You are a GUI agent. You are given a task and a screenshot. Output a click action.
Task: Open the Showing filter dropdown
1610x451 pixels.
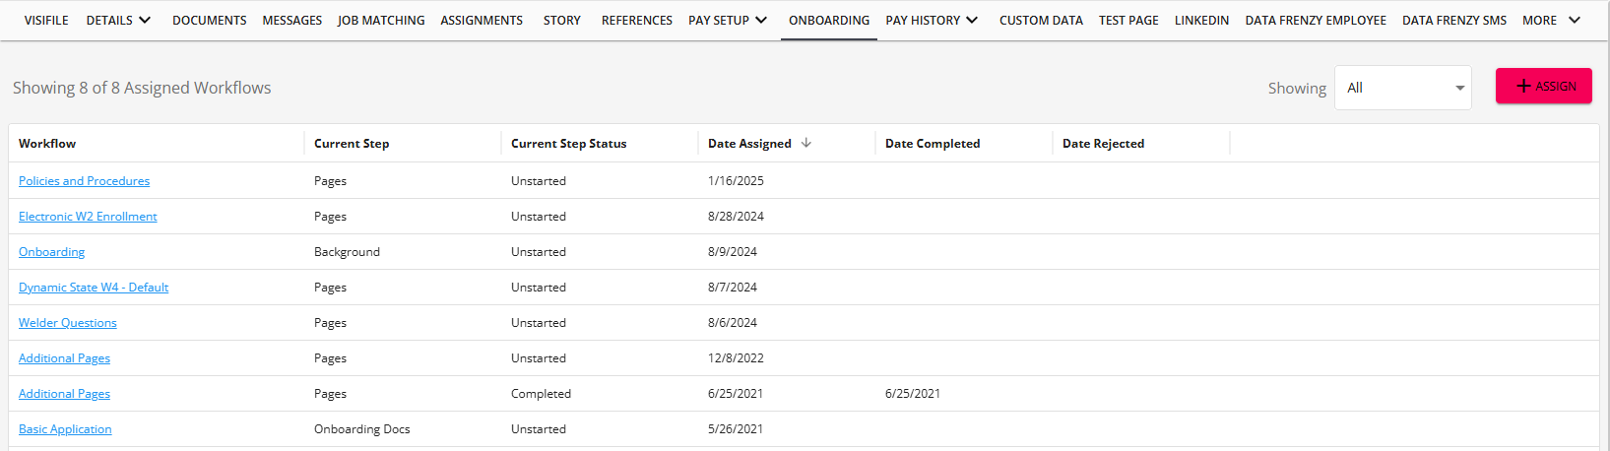click(x=1402, y=88)
